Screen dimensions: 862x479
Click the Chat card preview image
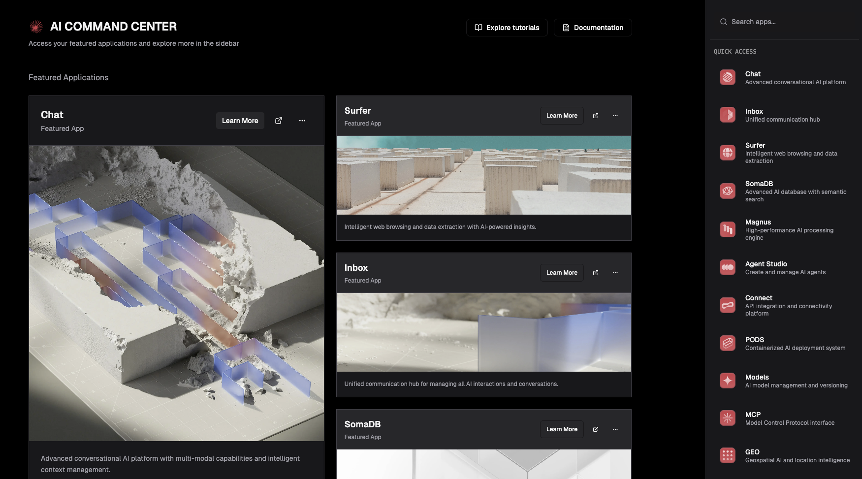(x=176, y=293)
